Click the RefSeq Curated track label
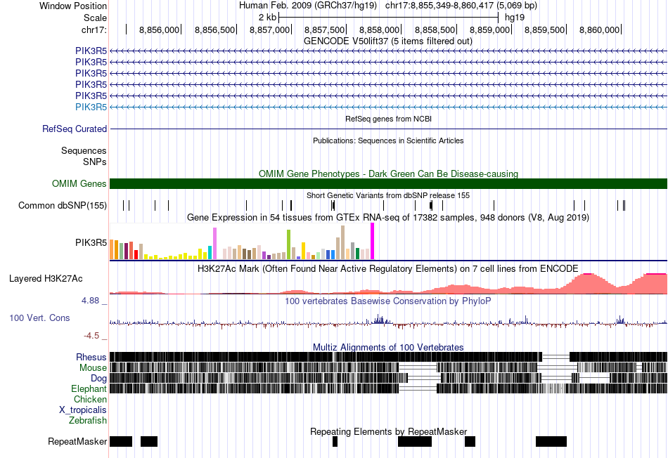 [x=74, y=129]
